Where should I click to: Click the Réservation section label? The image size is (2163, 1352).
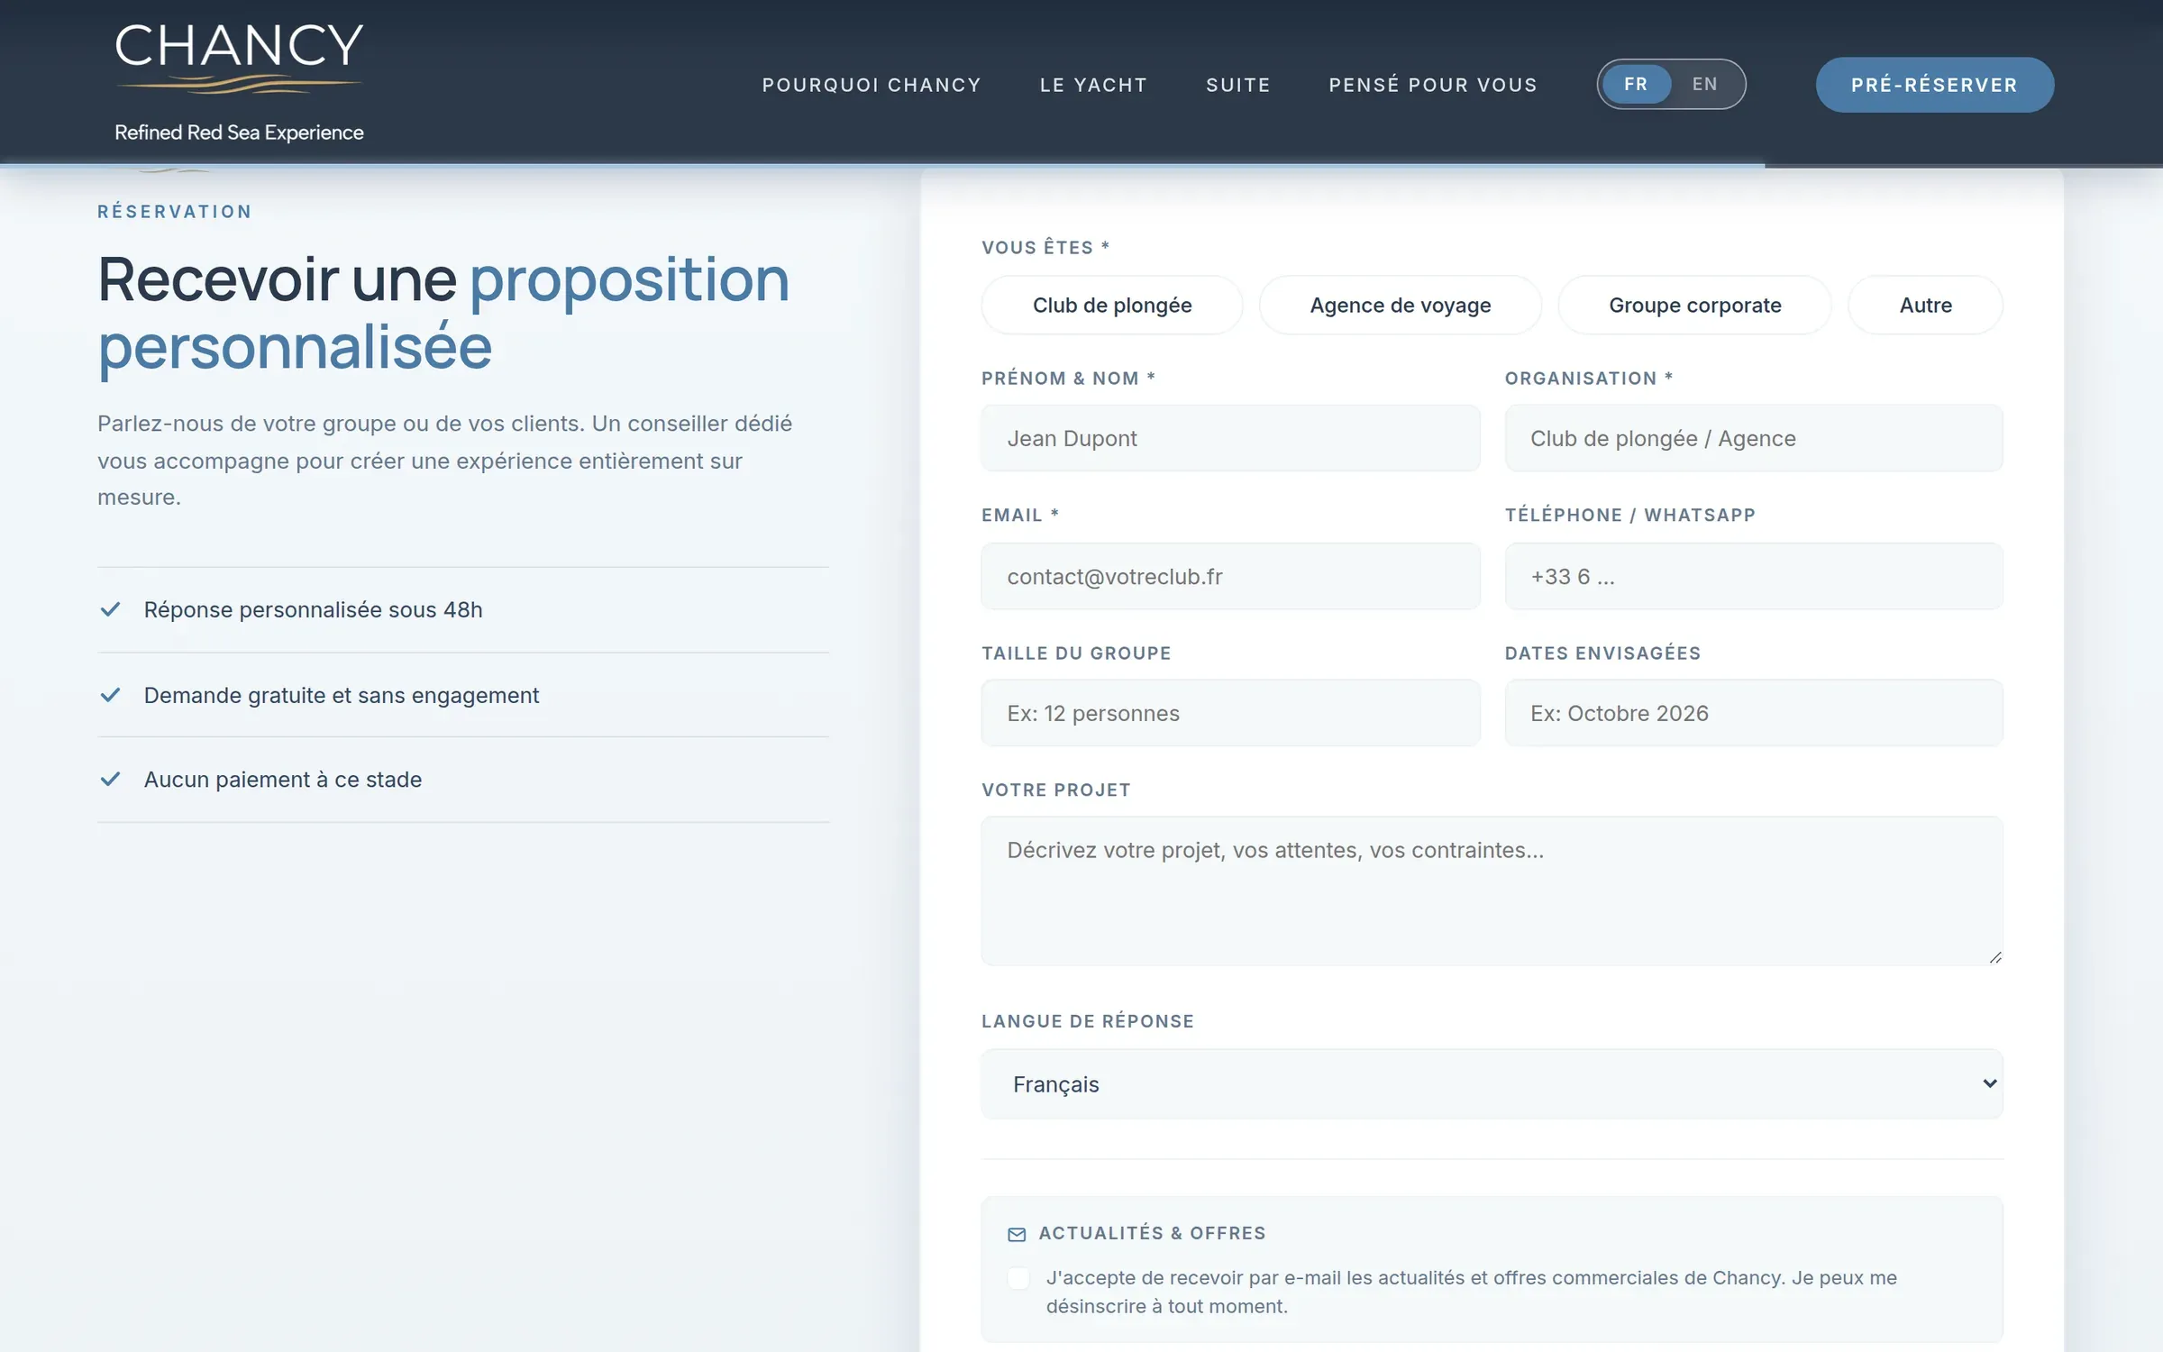point(175,212)
